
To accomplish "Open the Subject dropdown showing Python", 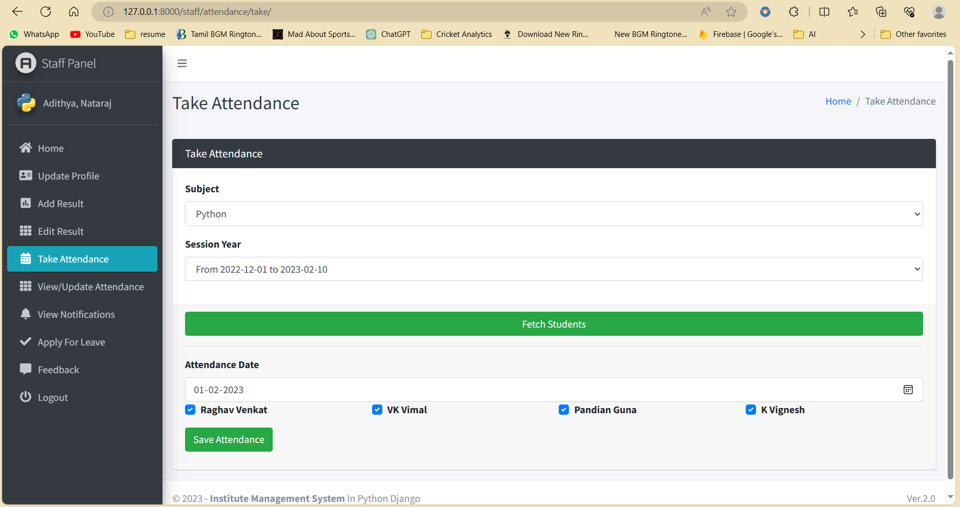I will (x=553, y=214).
